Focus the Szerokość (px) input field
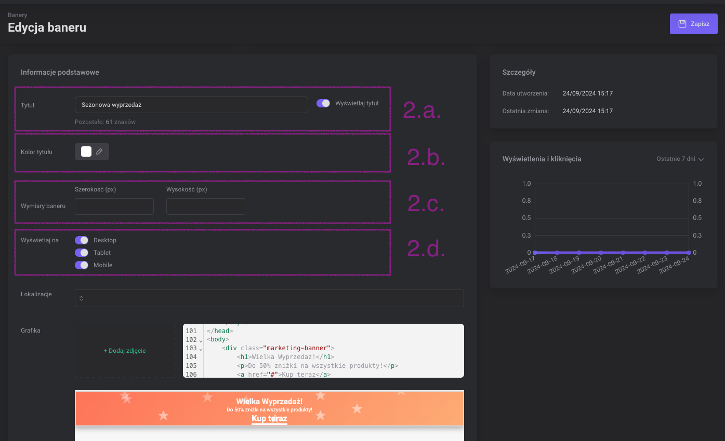725x441 pixels. click(x=114, y=206)
